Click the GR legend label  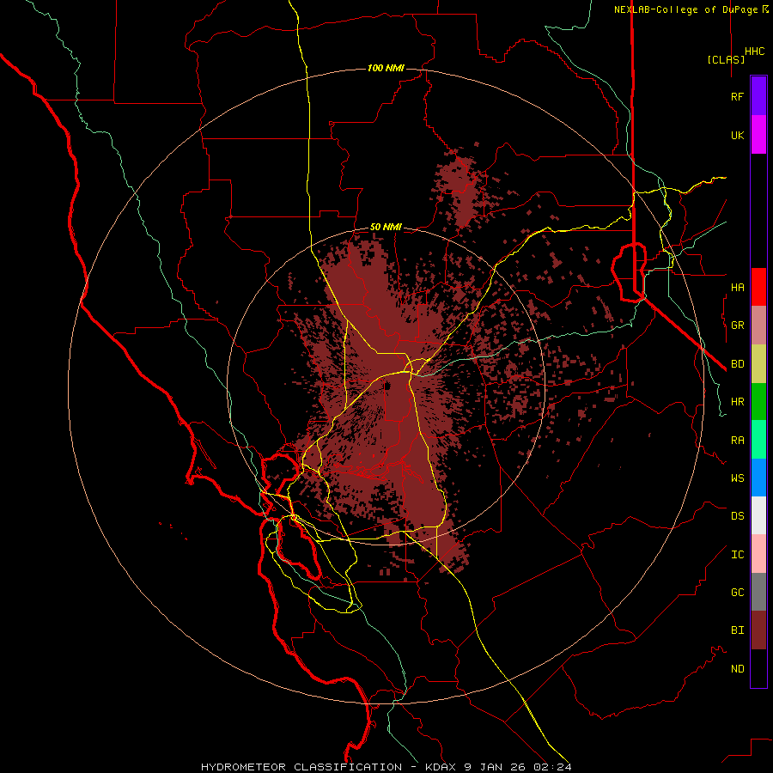click(737, 326)
